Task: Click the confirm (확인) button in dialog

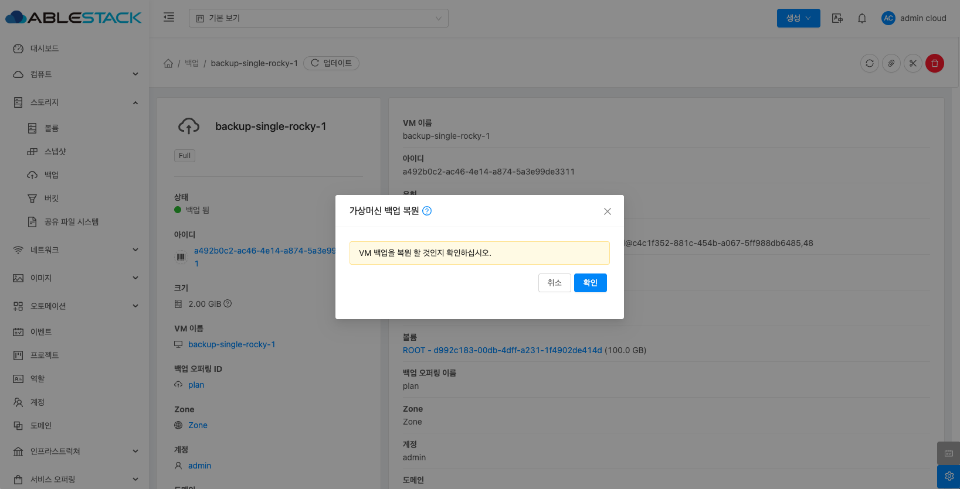Action: [x=590, y=283]
